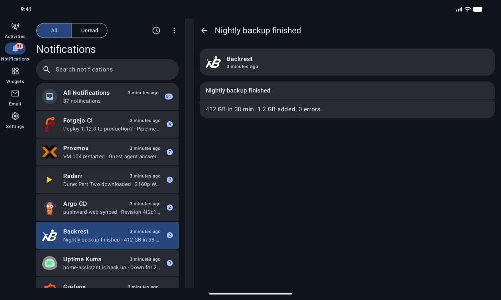Open the All Notifications row
Image resolution: width=501 pixels, height=300 pixels.
107,97
